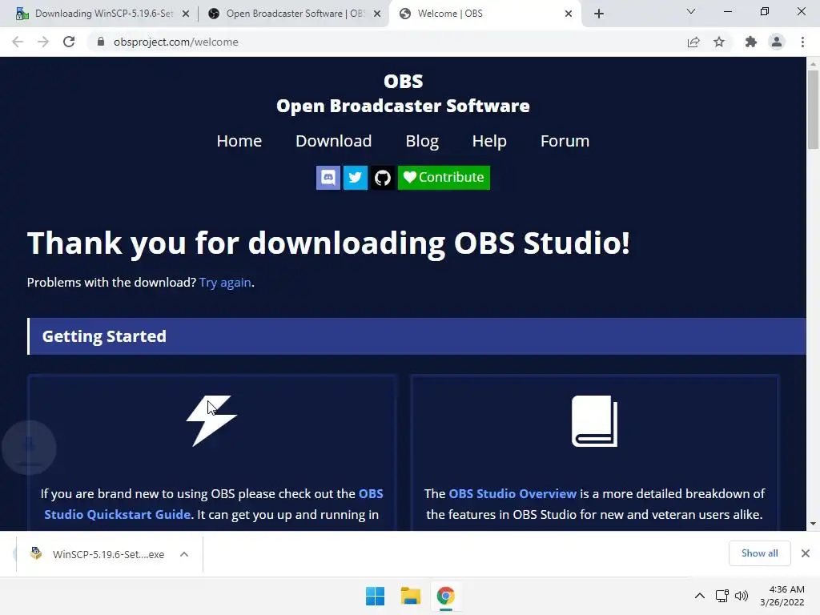The width and height of the screenshot is (820, 615).
Task: Click the address bar URL field
Action: [x=387, y=42]
